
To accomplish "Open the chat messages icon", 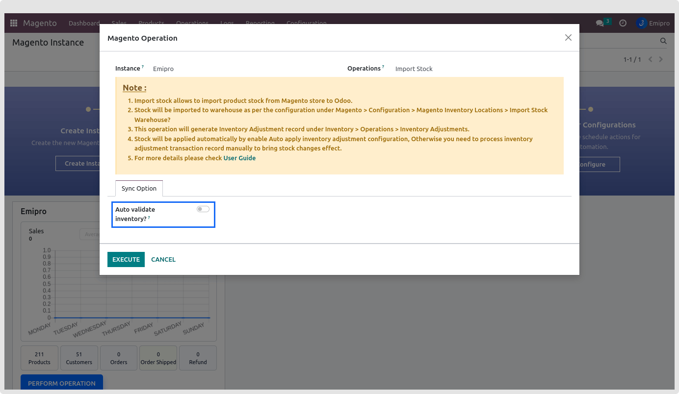I will 600,23.
